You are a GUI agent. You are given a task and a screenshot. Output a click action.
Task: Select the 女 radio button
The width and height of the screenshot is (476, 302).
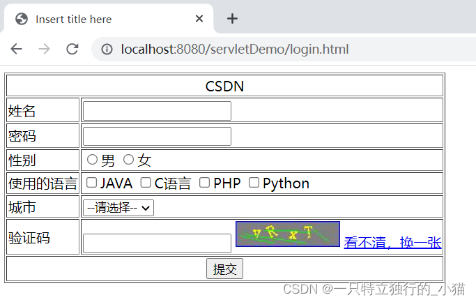click(128, 160)
